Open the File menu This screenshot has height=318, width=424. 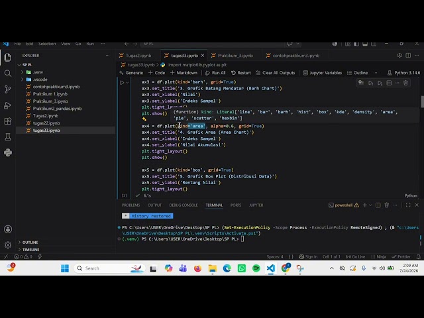(17, 44)
